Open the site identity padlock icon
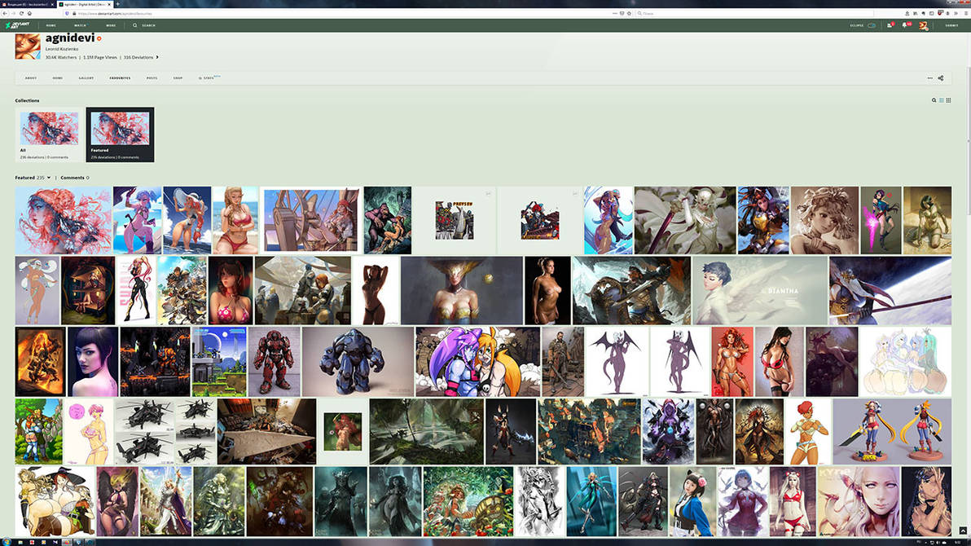The height and width of the screenshot is (546, 971). pos(74,13)
